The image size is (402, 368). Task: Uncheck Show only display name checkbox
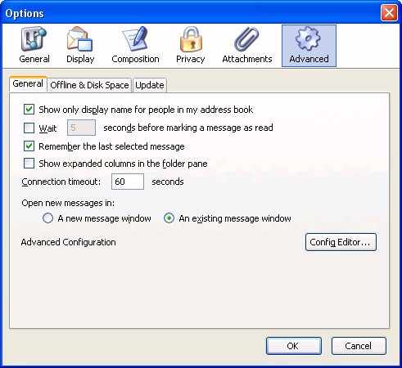point(29,110)
